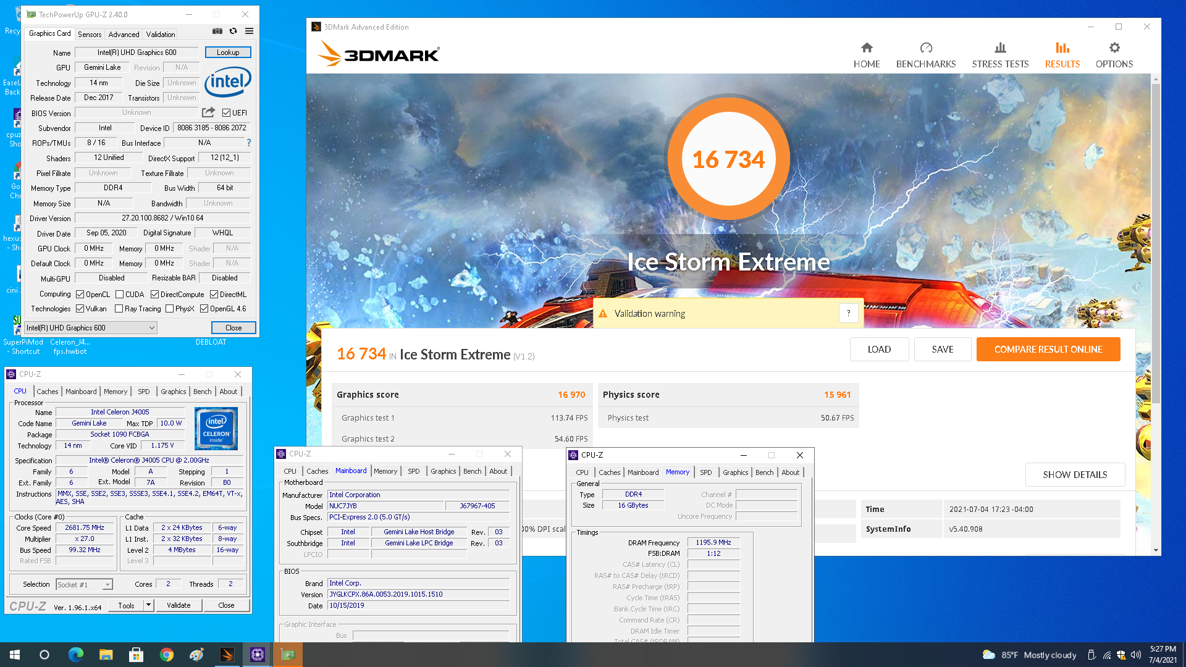Click SHOW DETAILS button
Viewport: 1186px width, 667px height.
tap(1075, 475)
